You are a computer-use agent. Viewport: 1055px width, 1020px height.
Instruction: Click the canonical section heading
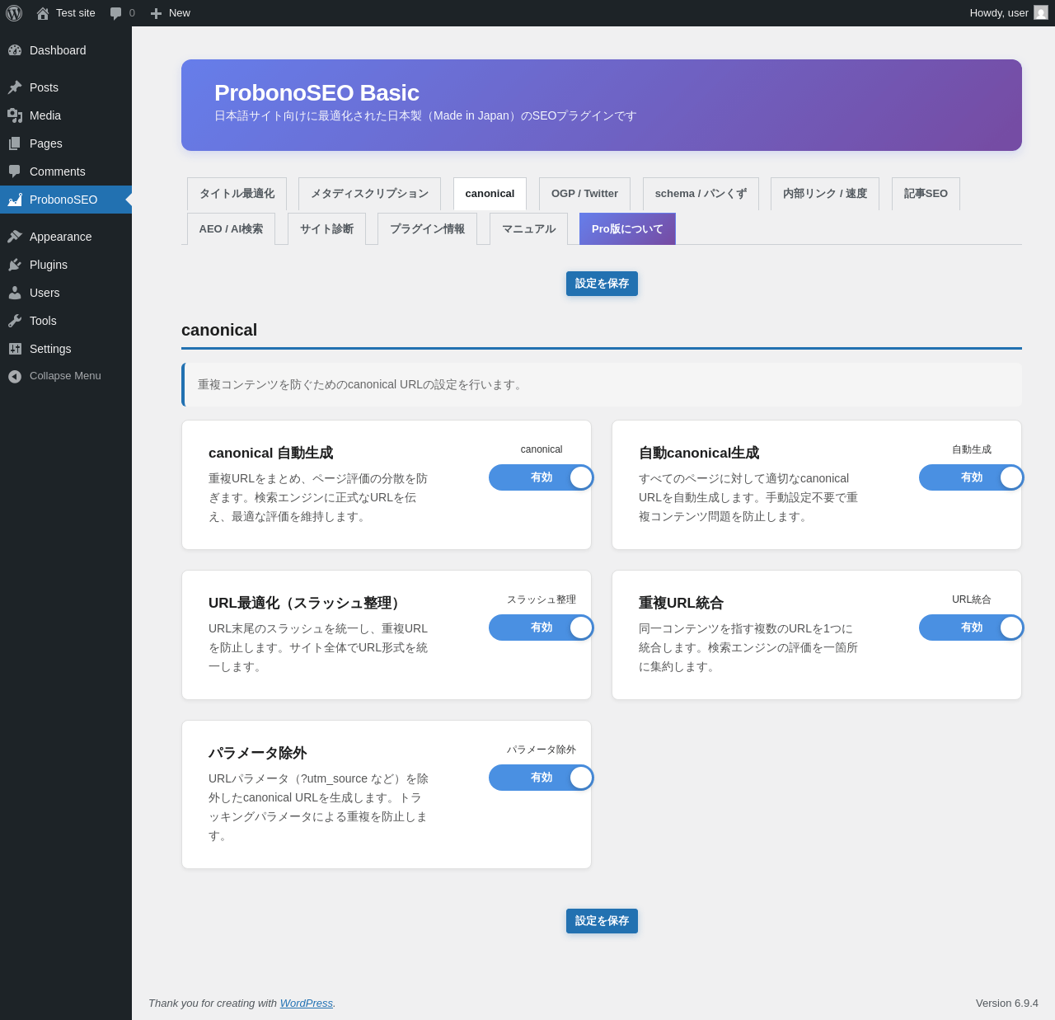pyautogui.click(x=219, y=330)
